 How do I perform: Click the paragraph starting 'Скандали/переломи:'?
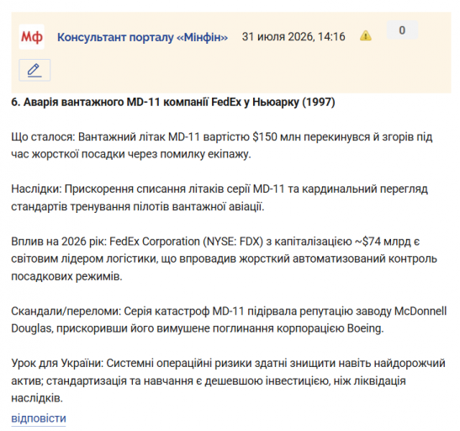tap(229, 319)
